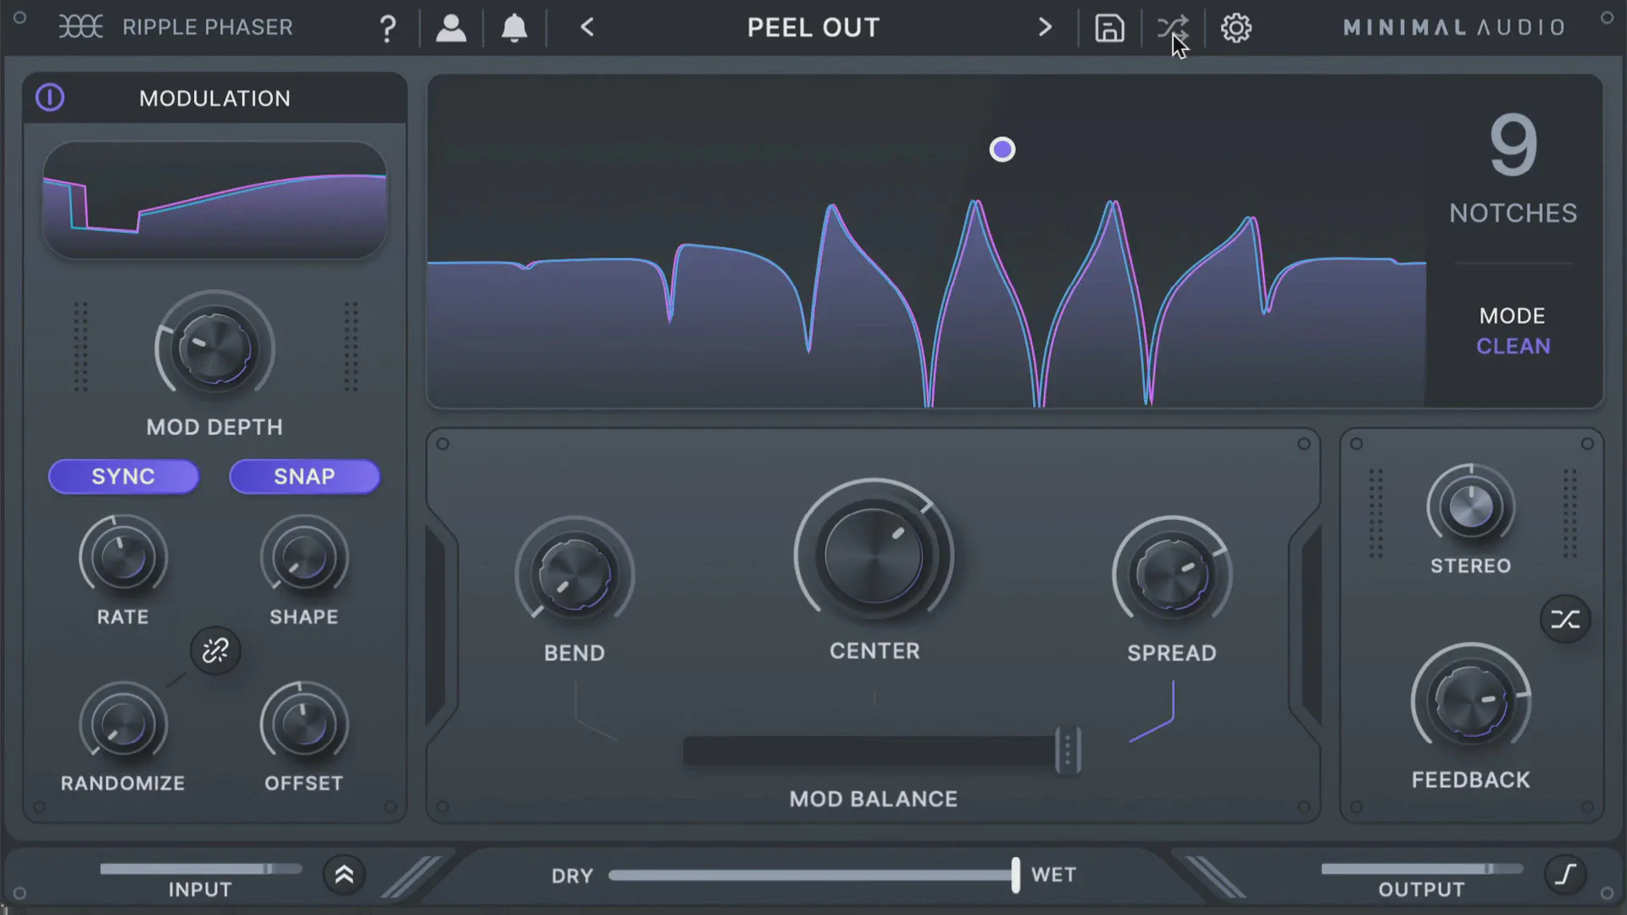Viewport: 1627px width, 915px height.
Task: Click the notifications bell icon
Action: [514, 28]
